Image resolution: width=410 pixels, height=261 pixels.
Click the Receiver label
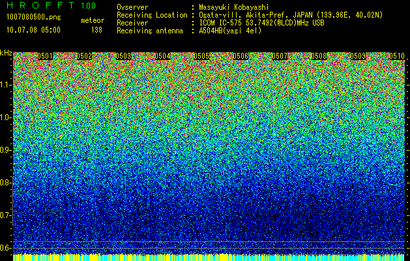pos(132,23)
